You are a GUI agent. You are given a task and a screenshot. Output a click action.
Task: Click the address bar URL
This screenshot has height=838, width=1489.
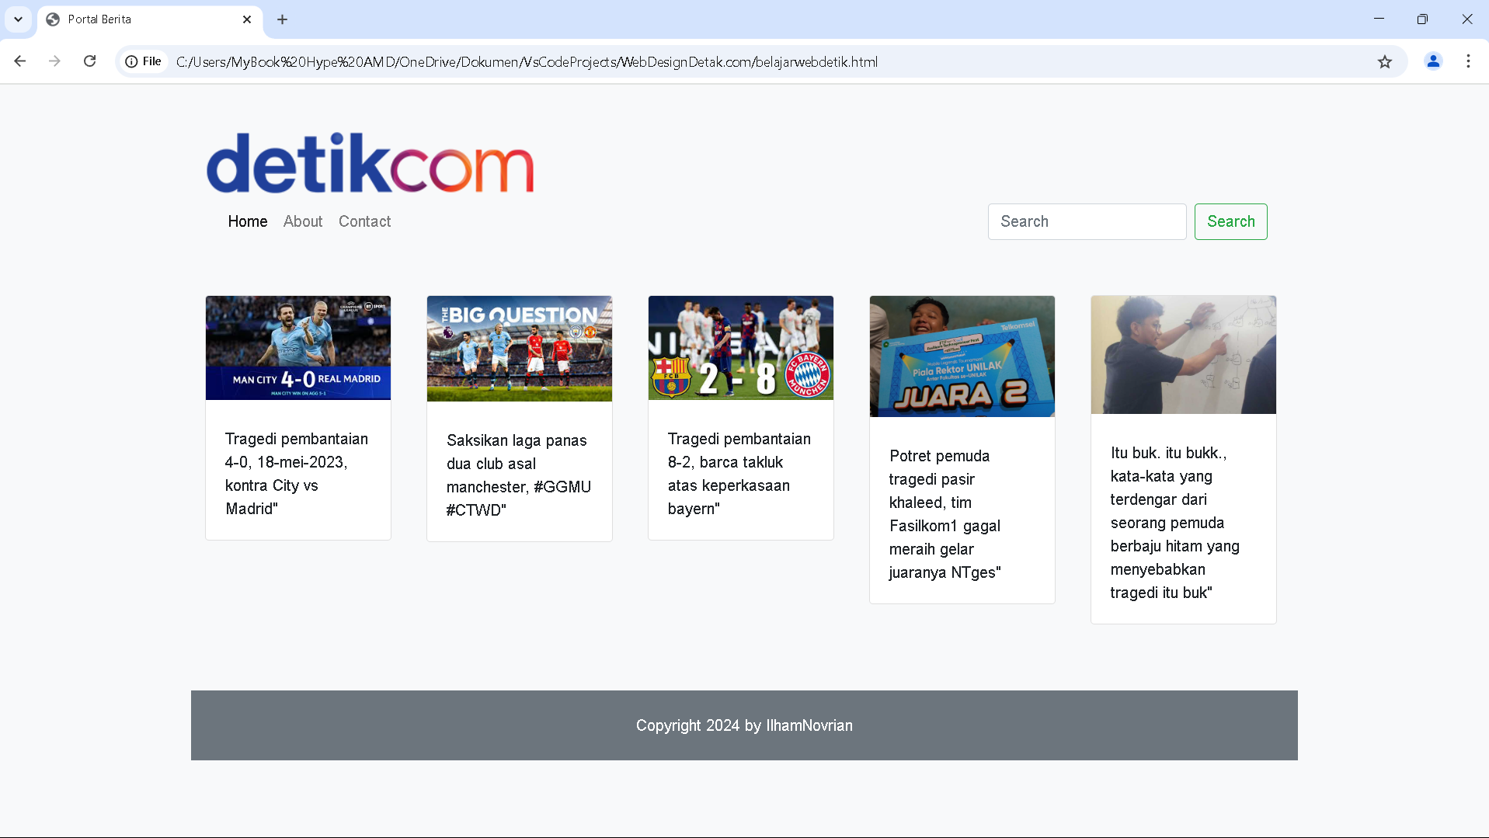pyautogui.click(x=527, y=61)
